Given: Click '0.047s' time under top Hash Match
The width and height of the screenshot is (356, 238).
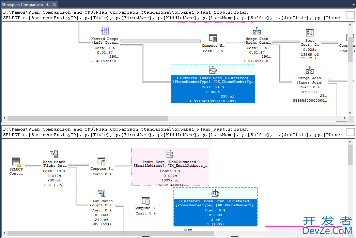Looking at the screenshot, I should click(x=54, y=176).
